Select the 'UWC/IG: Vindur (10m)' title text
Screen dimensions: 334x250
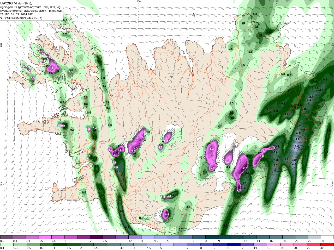[16, 3]
